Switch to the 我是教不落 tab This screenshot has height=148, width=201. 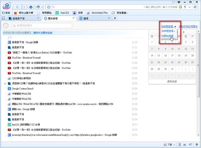(x=19, y=18)
